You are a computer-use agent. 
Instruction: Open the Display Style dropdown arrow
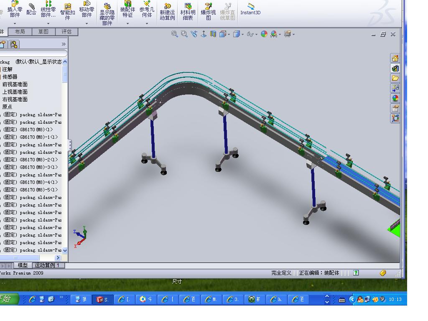coord(242,34)
